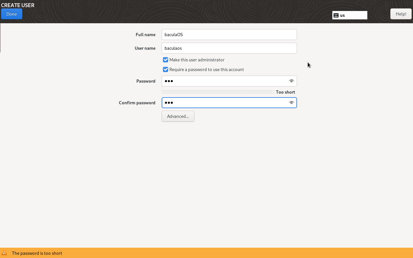Click the 'Too short' strength label
The width and height of the screenshot is (413, 258).
click(285, 92)
